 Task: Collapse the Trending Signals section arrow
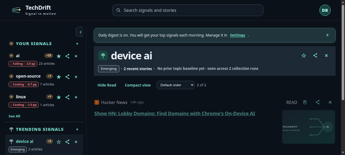77,129
